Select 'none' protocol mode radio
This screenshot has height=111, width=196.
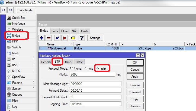coord(72,68)
